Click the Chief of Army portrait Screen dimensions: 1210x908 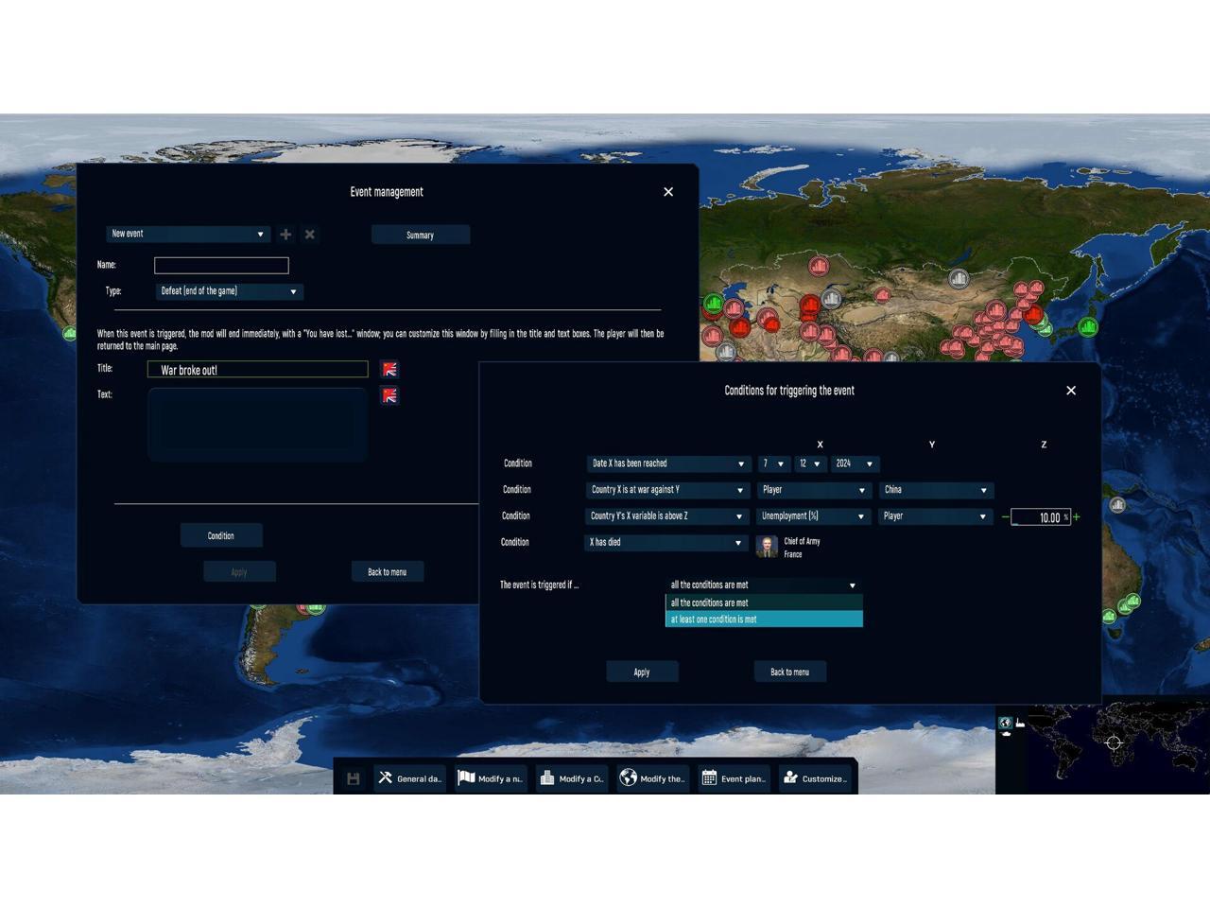tap(767, 547)
